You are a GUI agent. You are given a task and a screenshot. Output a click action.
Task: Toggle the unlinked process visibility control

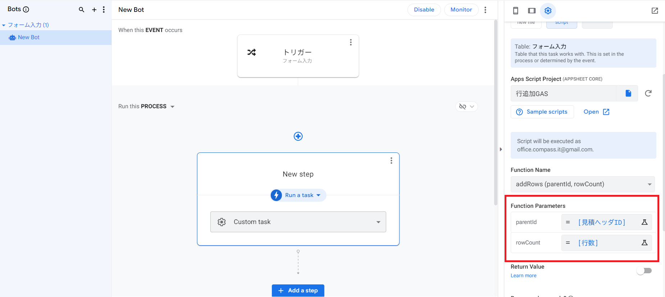click(466, 106)
